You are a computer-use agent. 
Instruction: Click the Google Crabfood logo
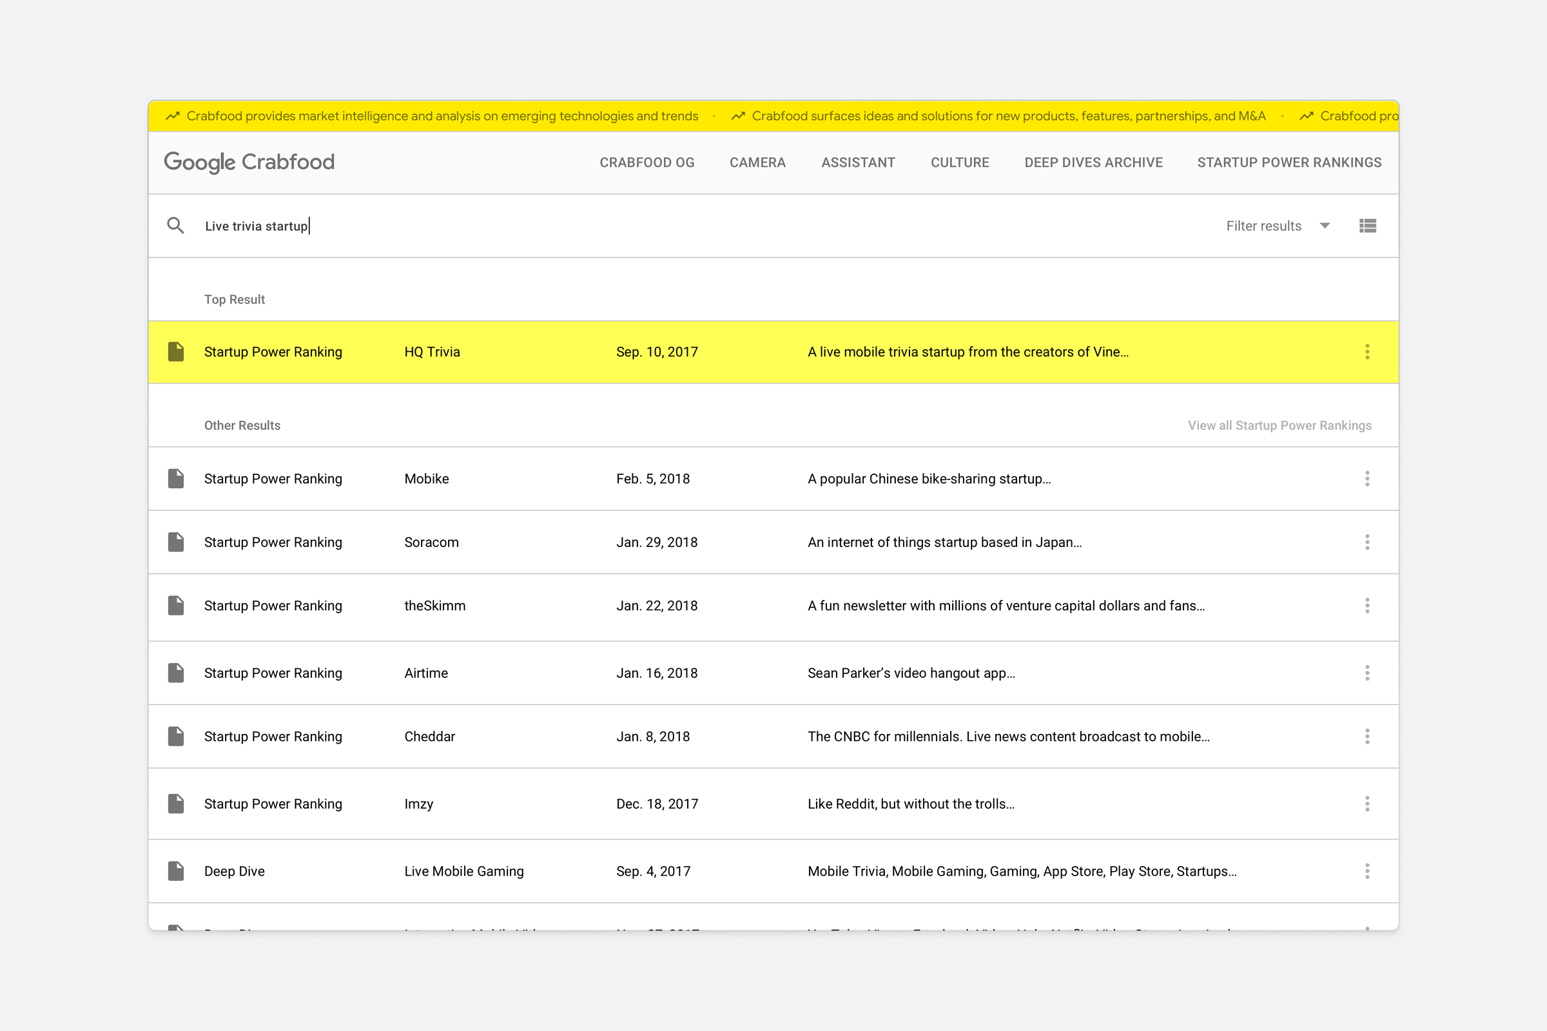pos(249,162)
